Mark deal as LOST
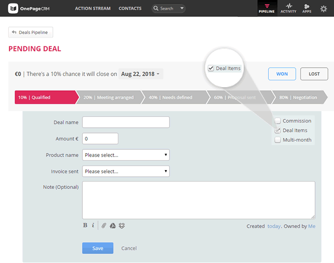 [x=314, y=74]
